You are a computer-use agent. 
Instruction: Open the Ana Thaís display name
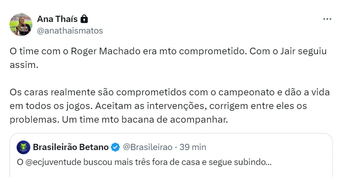(57, 19)
